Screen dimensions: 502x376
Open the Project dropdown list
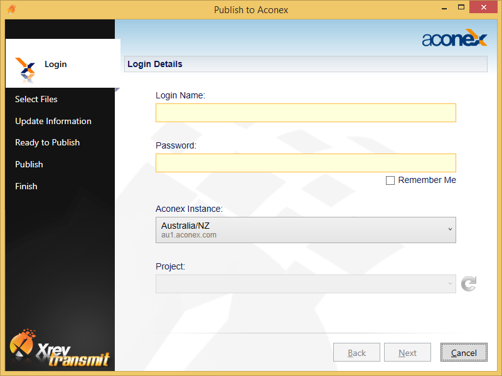tap(306, 284)
